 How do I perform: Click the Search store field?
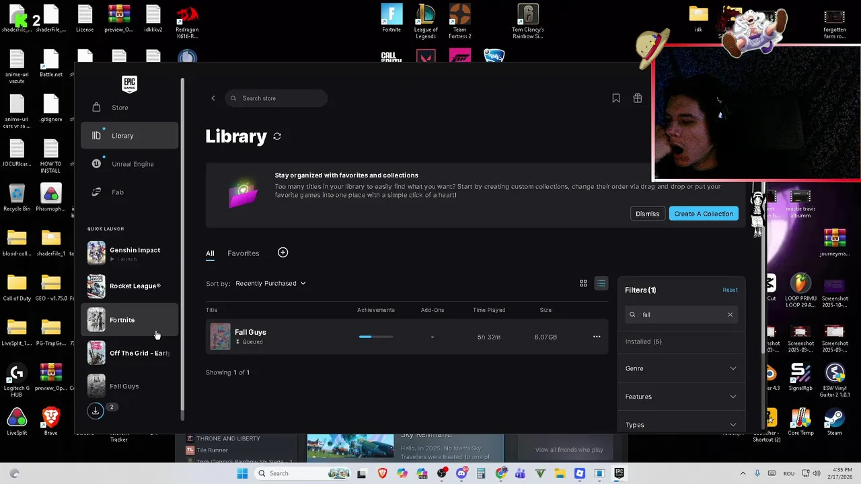tap(276, 98)
